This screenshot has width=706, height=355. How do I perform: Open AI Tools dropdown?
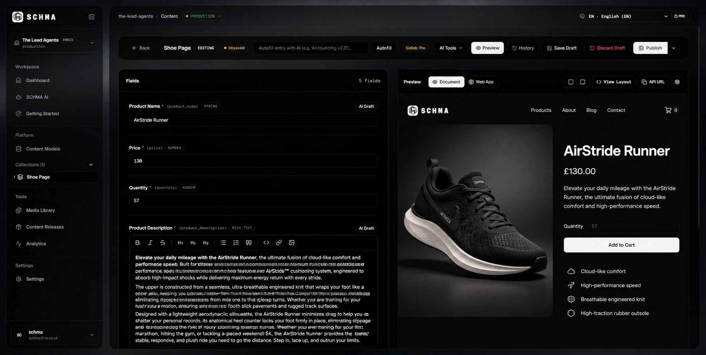[x=451, y=48]
